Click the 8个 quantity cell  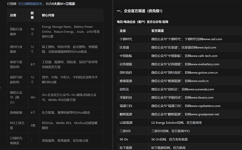coord(33,65)
